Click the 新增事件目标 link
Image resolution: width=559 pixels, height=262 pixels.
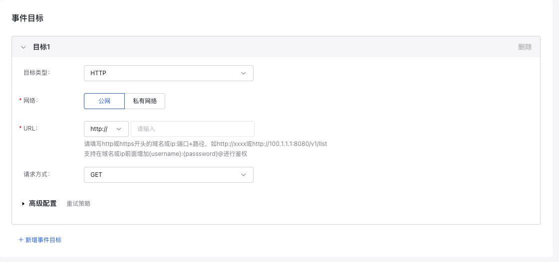point(43,240)
